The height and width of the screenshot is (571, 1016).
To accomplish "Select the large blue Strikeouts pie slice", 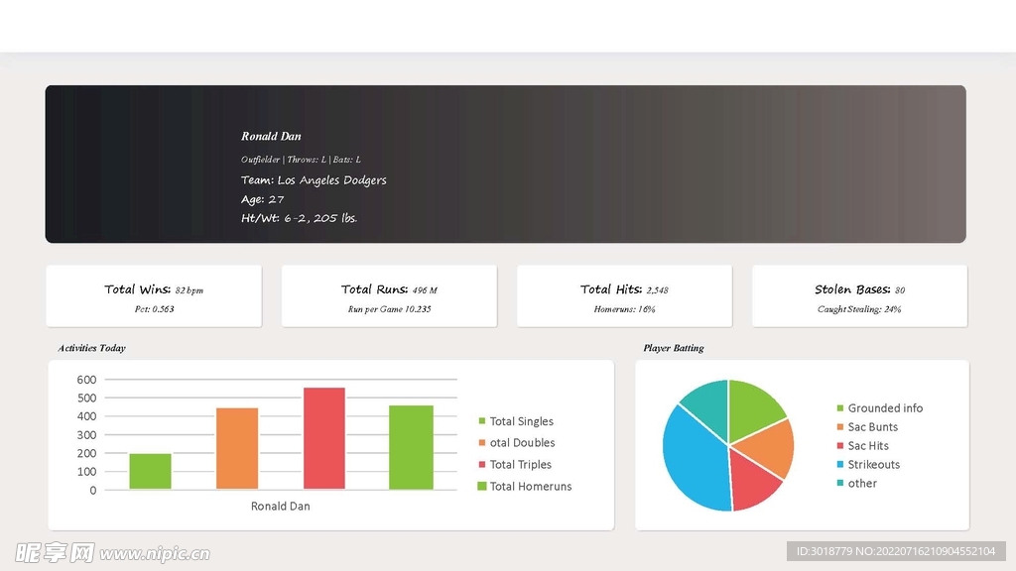I will pos(692,458).
